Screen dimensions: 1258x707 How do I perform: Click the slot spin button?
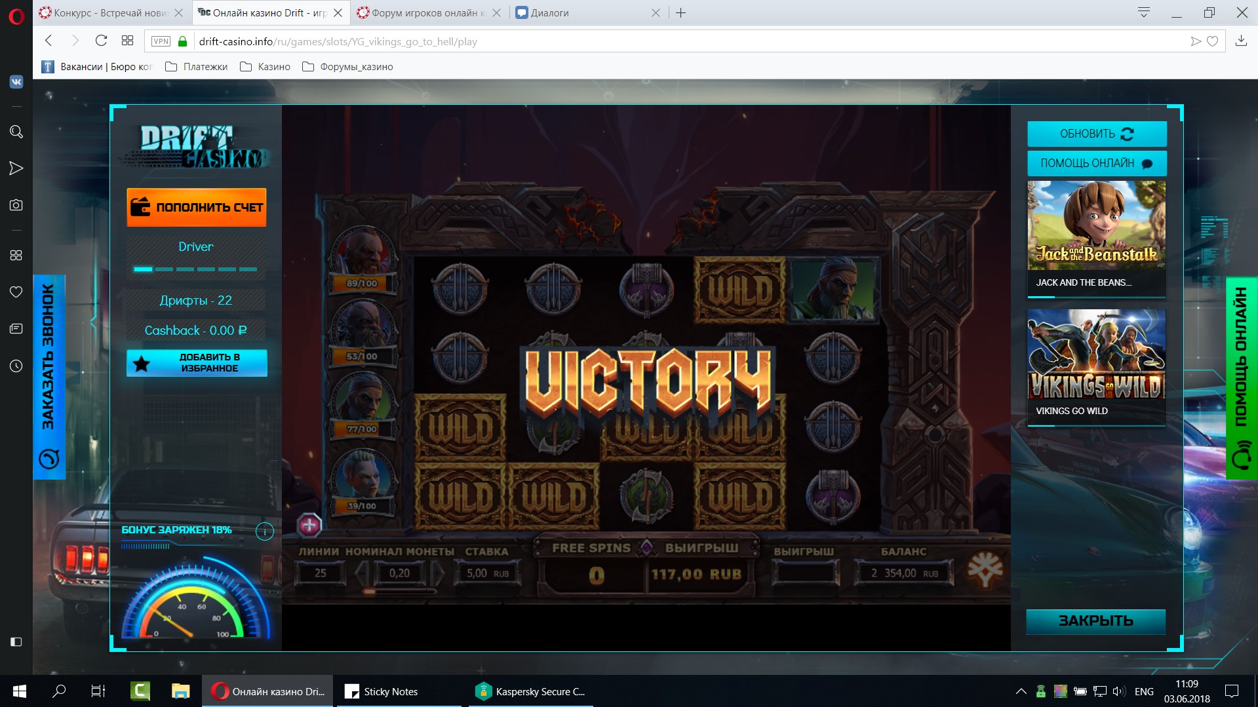pos(985,570)
